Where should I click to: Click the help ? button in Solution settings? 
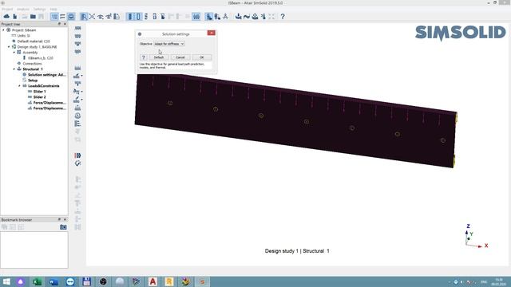tap(144, 57)
